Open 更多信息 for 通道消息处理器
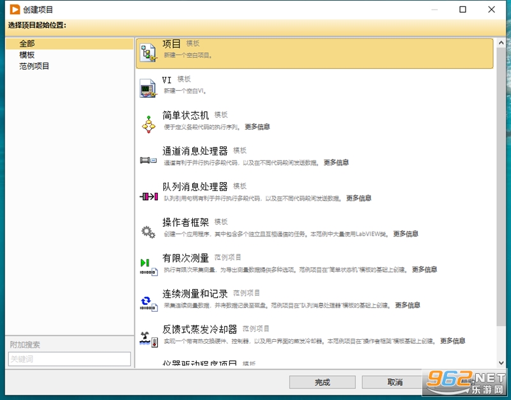Screen dimensions: 511x400 click(x=336, y=162)
